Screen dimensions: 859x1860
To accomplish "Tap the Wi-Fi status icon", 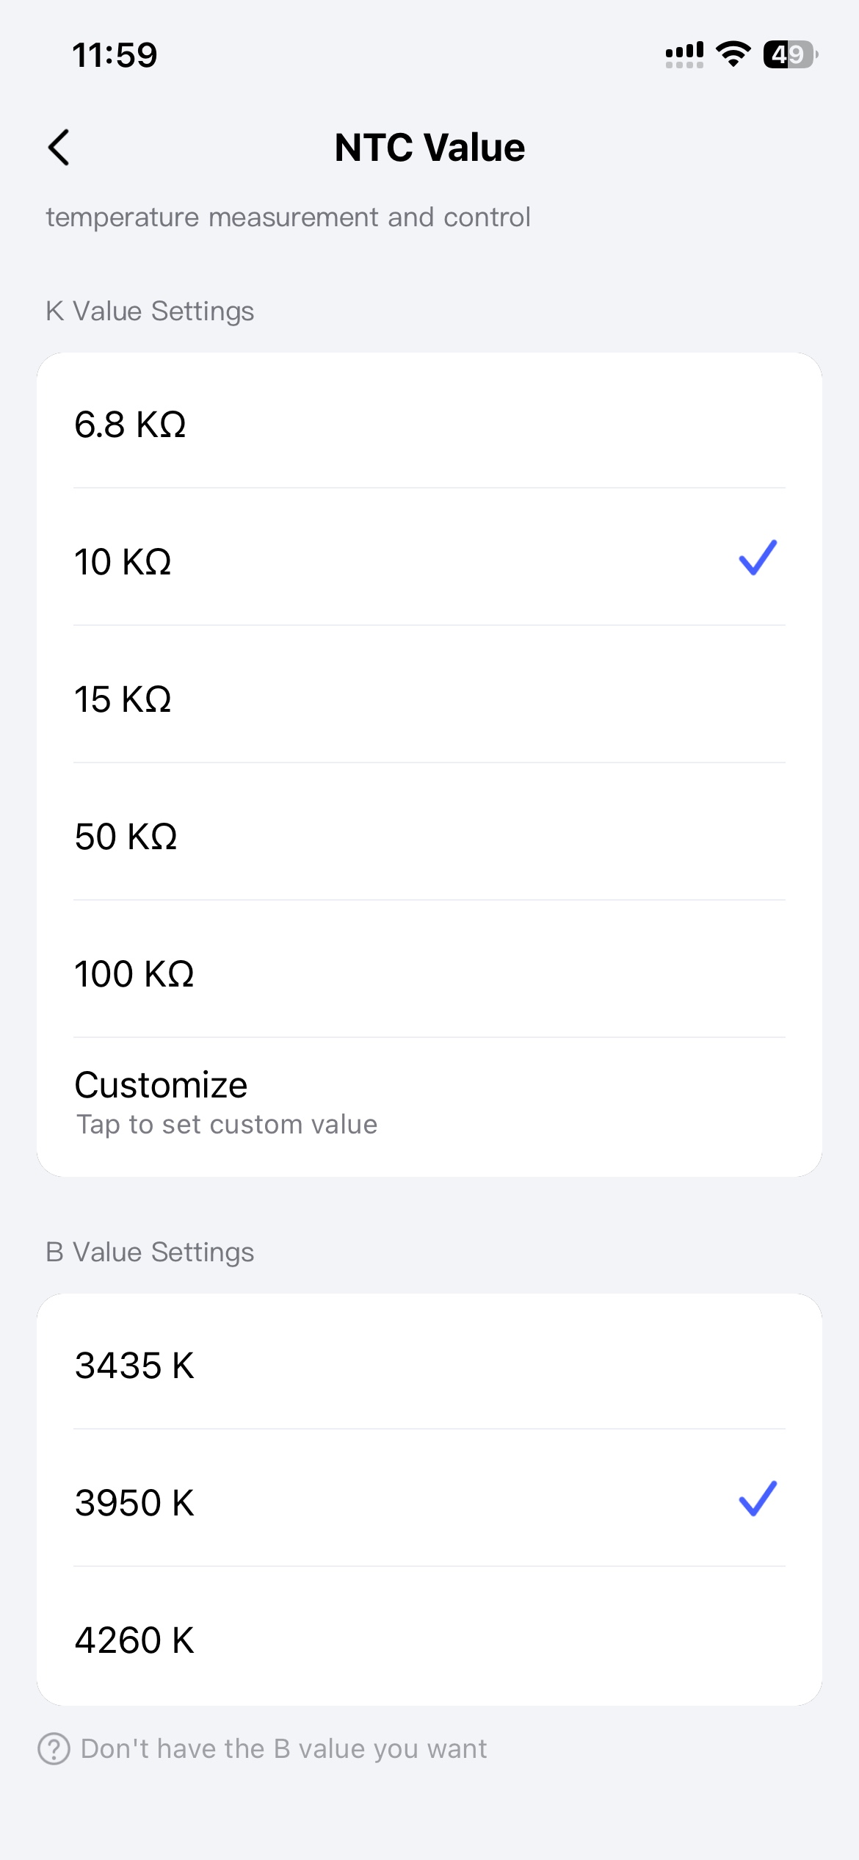I will [x=733, y=54].
